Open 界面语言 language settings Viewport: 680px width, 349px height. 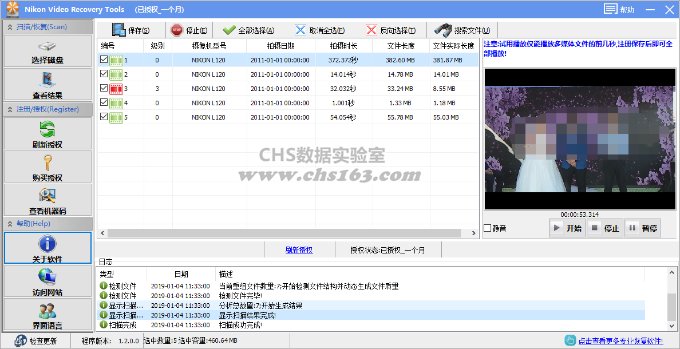pyautogui.click(x=48, y=314)
